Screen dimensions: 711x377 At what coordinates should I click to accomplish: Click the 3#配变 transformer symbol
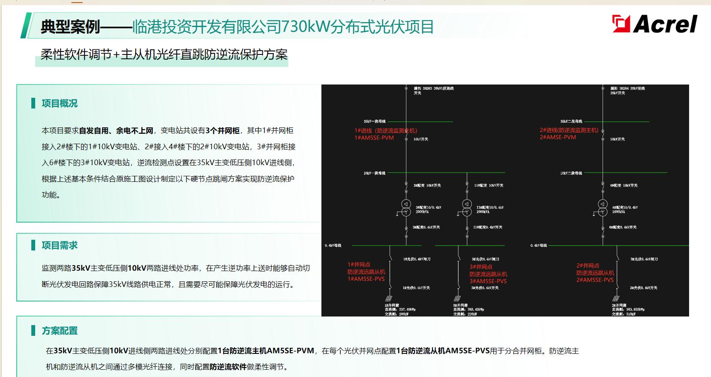coord(406,208)
